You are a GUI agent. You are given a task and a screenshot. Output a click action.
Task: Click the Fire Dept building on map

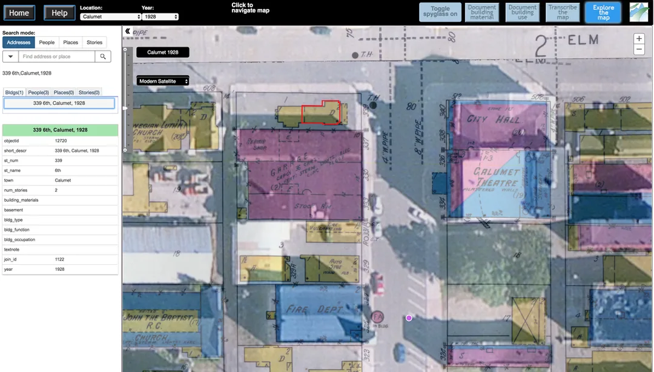click(x=319, y=313)
